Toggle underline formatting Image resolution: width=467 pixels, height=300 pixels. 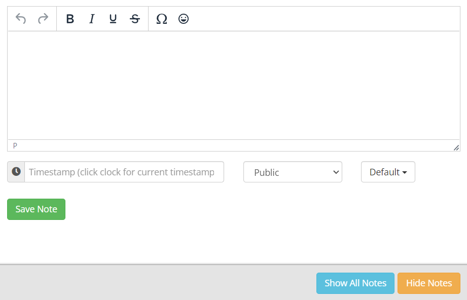[x=113, y=19]
